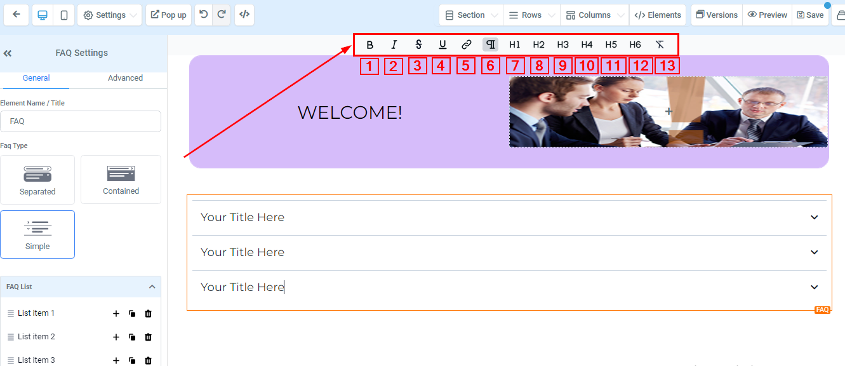845x366 pixels.
Task: Delete List item 2
Action: [149, 337]
